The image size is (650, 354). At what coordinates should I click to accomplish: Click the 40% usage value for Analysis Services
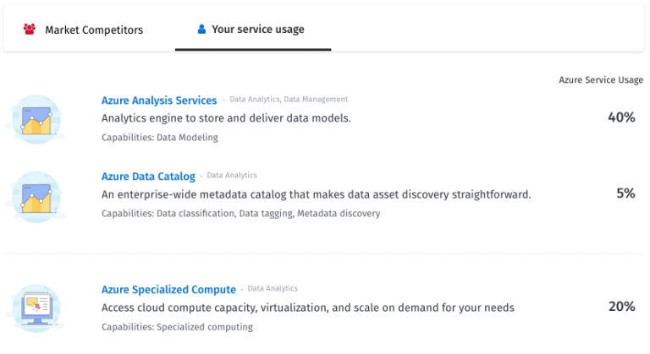point(621,117)
